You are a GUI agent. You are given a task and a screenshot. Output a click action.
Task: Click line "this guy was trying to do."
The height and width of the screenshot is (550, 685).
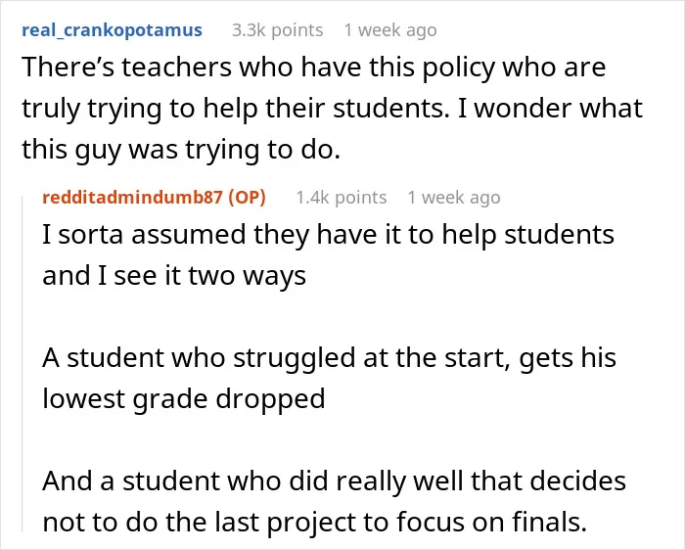point(181,151)
